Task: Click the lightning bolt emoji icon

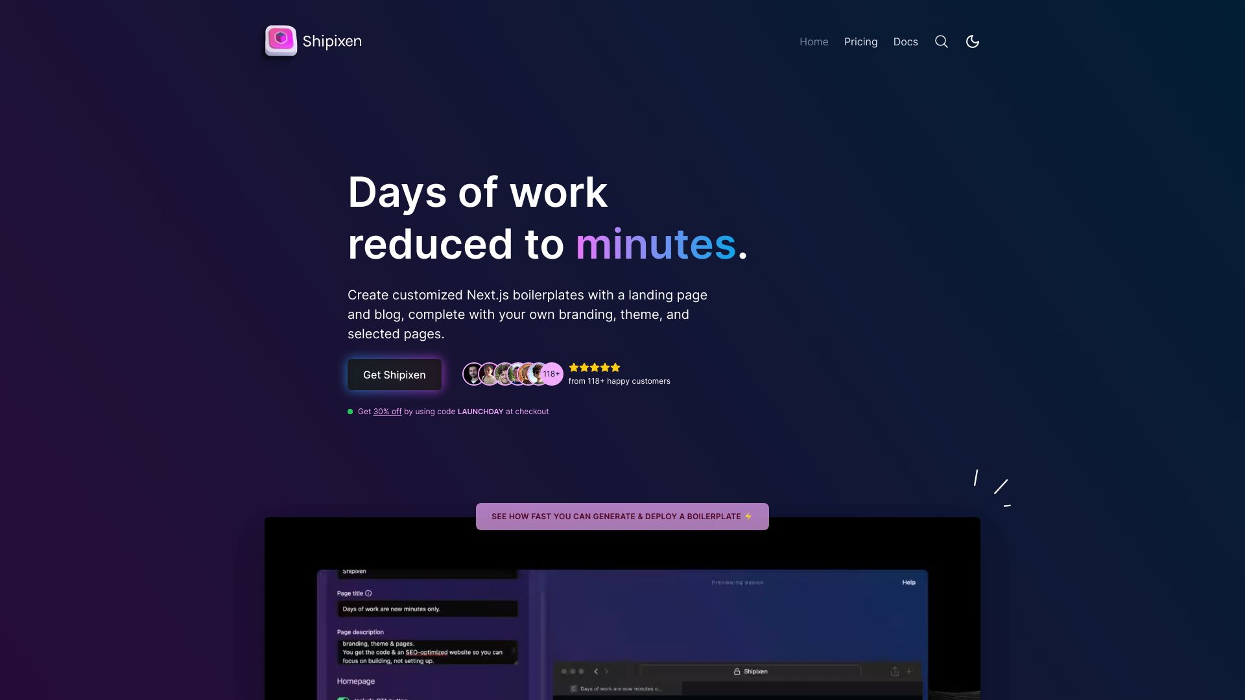Action: pos(748,516)
